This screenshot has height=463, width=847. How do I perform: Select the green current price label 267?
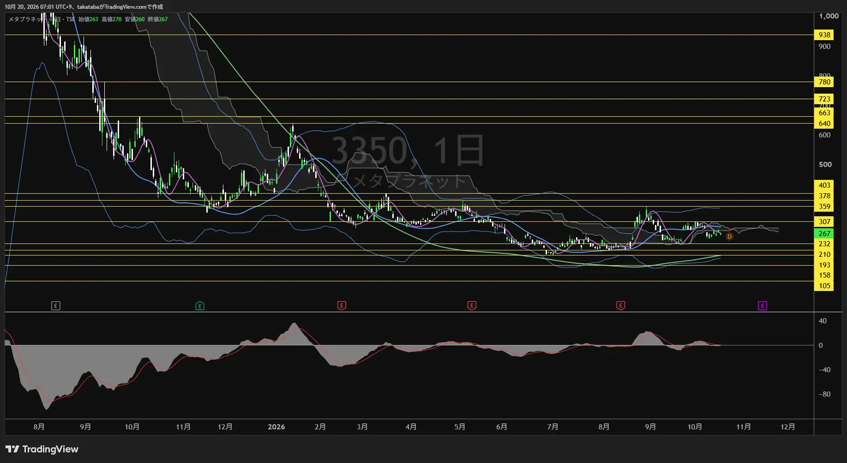tap(824, 234)
